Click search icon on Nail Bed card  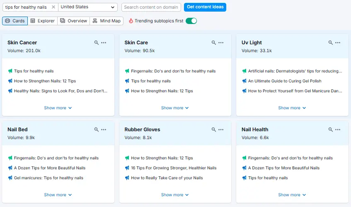pyautogui.click(x=97, y=130)
